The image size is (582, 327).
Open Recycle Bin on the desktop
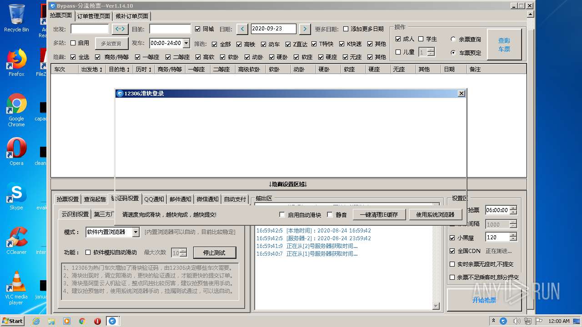tap(16, 18)
